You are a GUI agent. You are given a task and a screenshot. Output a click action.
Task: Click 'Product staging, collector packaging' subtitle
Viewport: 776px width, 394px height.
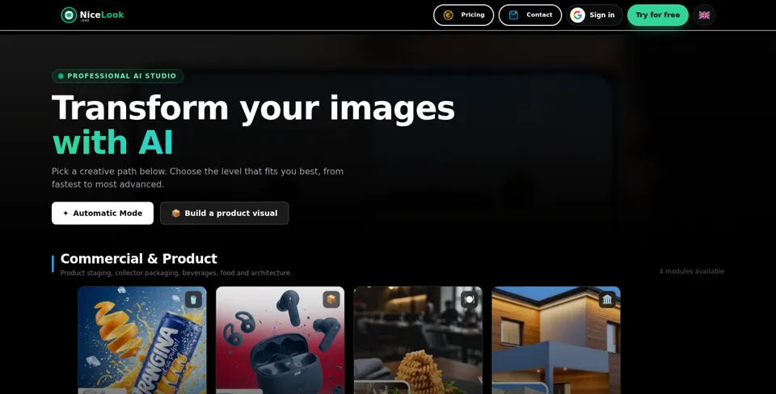pos(175,273)
